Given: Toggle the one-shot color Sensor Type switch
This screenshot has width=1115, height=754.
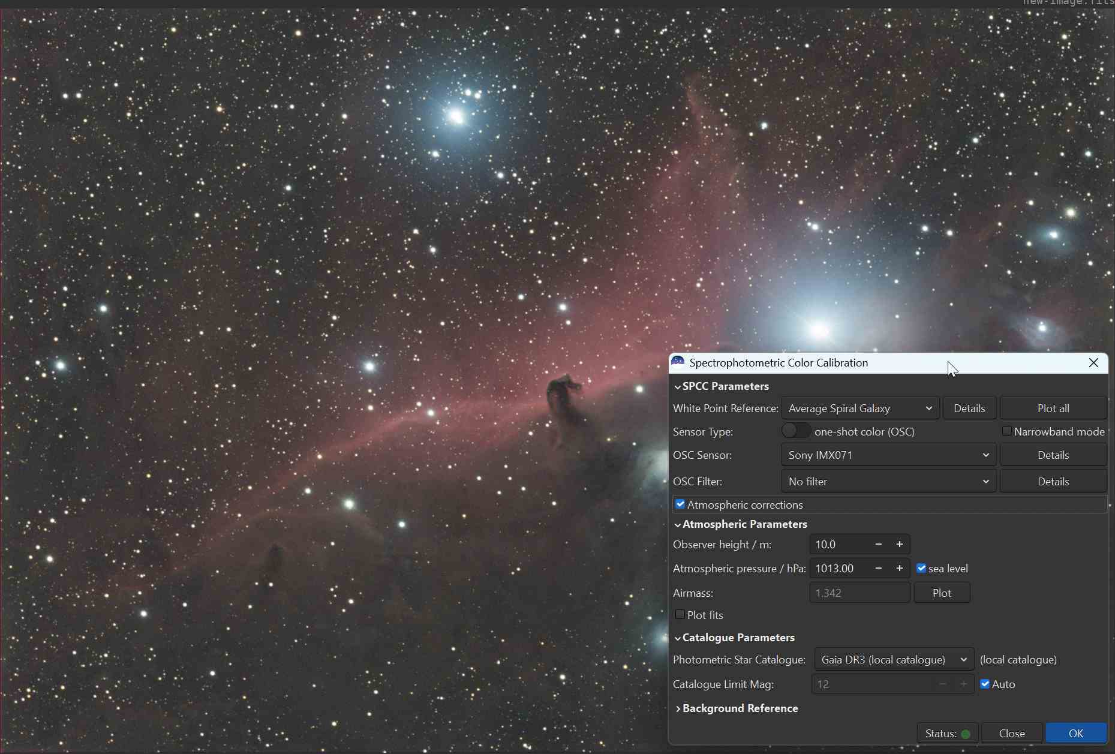Looking at the screenshot, I should (x=796, y=431).
